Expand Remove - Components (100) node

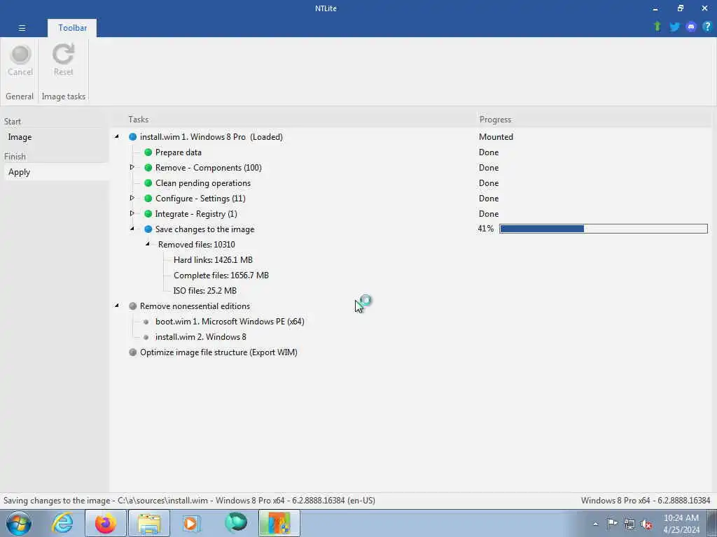coord(132,167)
